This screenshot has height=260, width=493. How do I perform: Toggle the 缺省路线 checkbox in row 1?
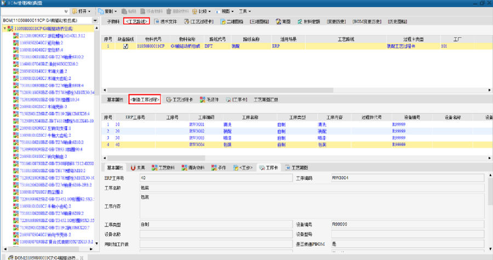(126, 47)
